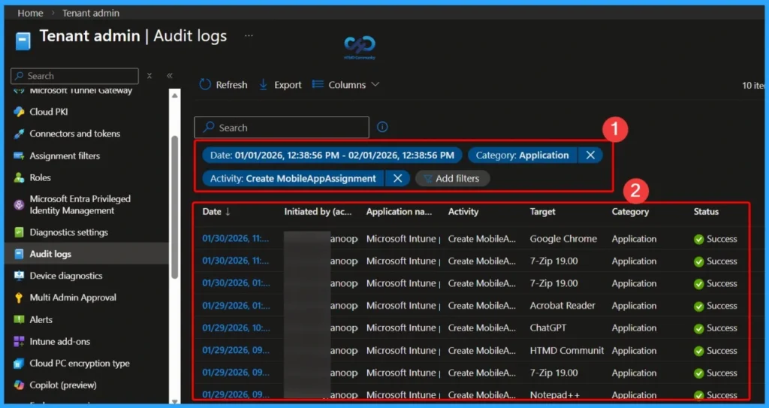769x408 pixels.
Task: Click the Refresh circular arrow icon
Action: click(x=205, y=84)
